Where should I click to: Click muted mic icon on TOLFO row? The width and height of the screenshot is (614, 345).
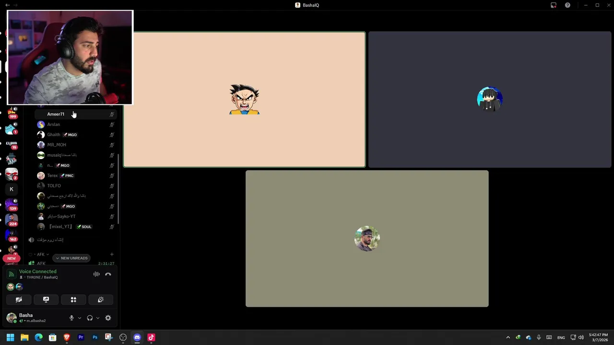(x=112, y=186)
